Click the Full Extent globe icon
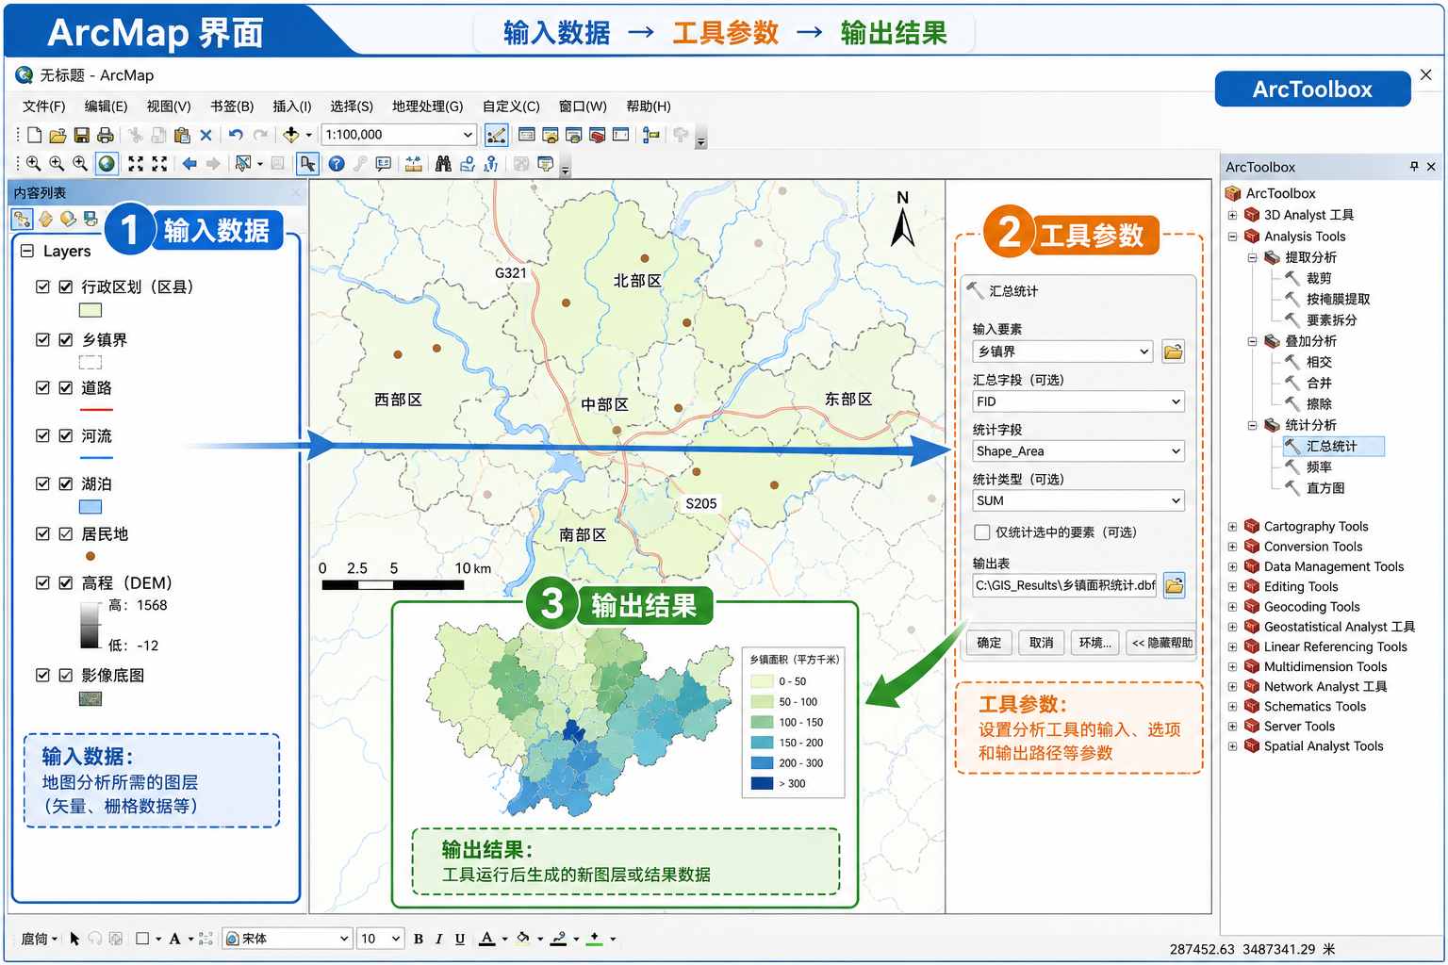This screenshot has width=1448, height=965. click(107, 163)
